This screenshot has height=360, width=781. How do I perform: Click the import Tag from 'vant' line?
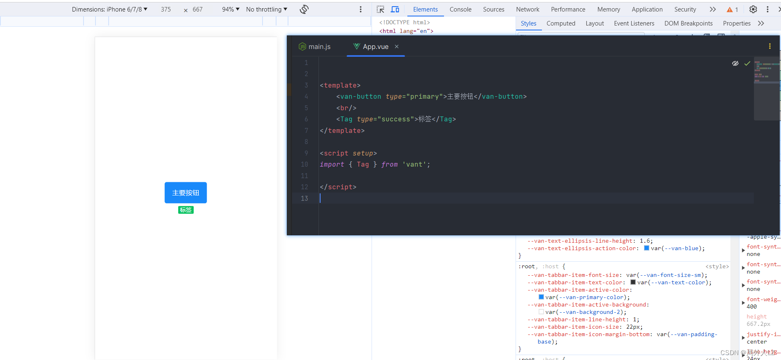pos(375,164)
